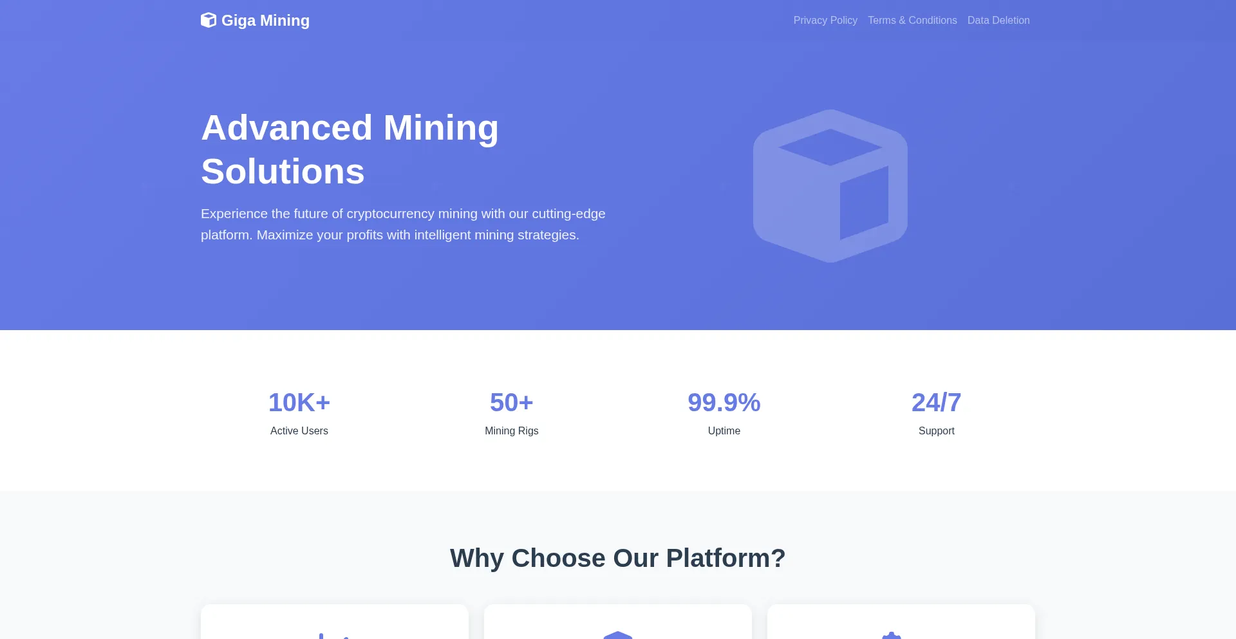The image size is (1236, 639).
Task: Click the Active Users label
Action: pos(299,431)
